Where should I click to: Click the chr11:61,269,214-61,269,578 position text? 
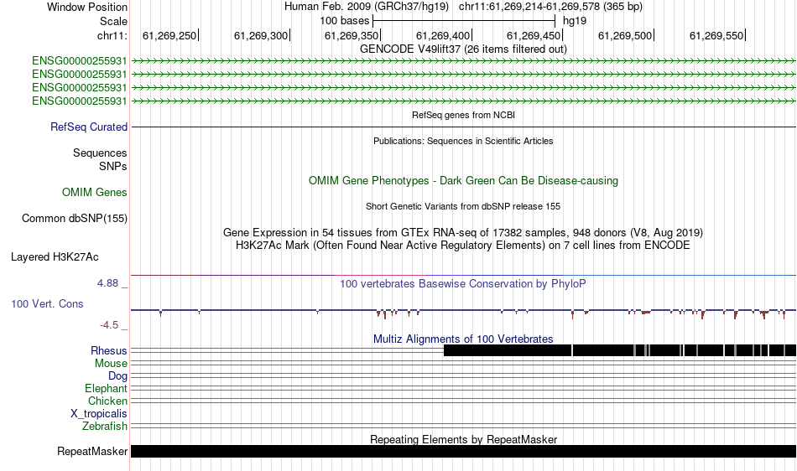click(550, 7)
